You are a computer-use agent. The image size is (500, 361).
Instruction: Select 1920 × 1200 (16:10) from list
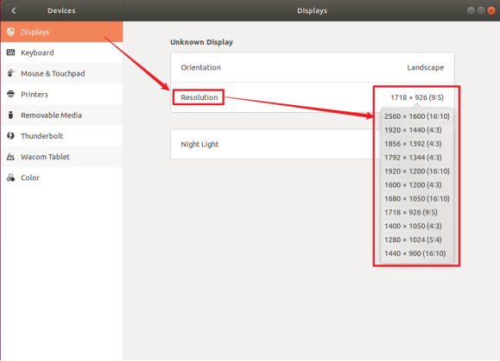tap(417, 171)
